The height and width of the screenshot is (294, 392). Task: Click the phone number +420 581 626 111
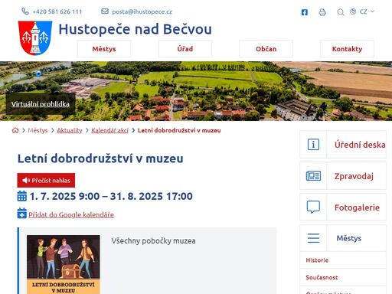(57, 11)
